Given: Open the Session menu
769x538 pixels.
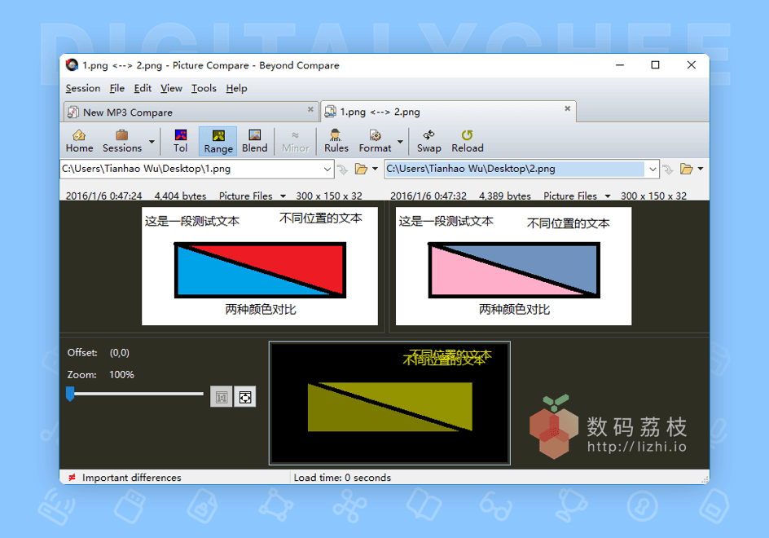Looking at the screenshot, I should [83, 88].
